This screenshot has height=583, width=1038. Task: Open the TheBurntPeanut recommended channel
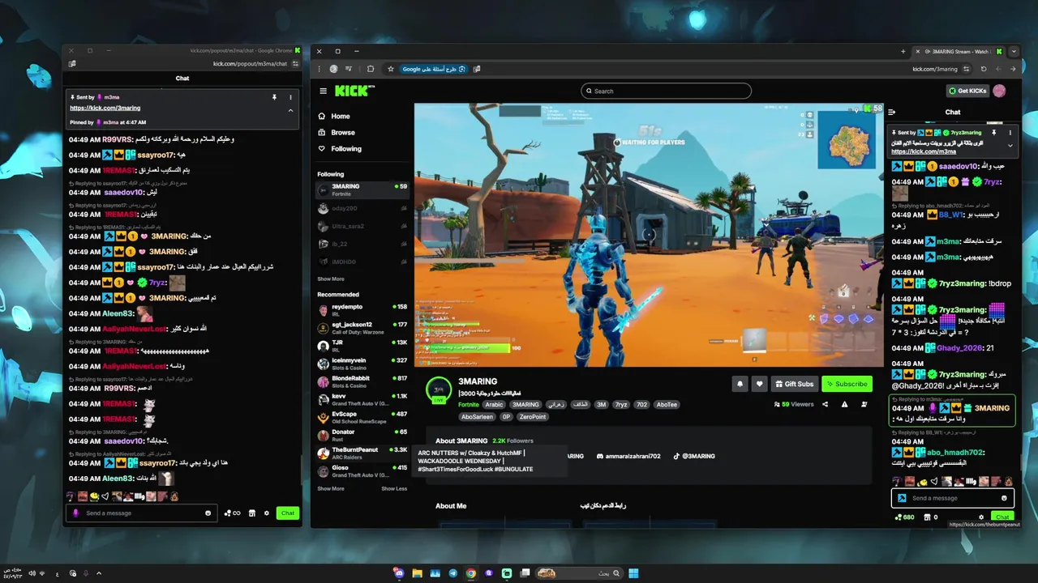362,453
